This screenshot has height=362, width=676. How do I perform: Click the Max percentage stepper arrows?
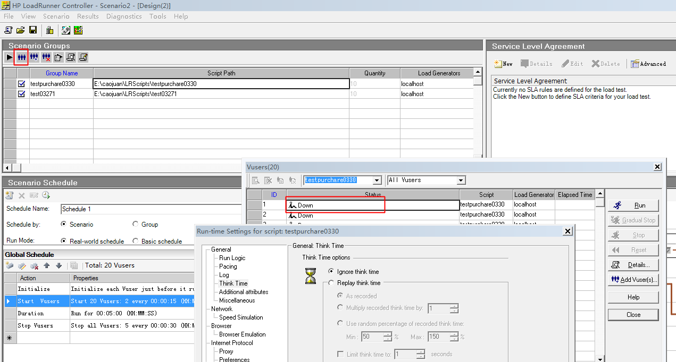click(454, 337)
